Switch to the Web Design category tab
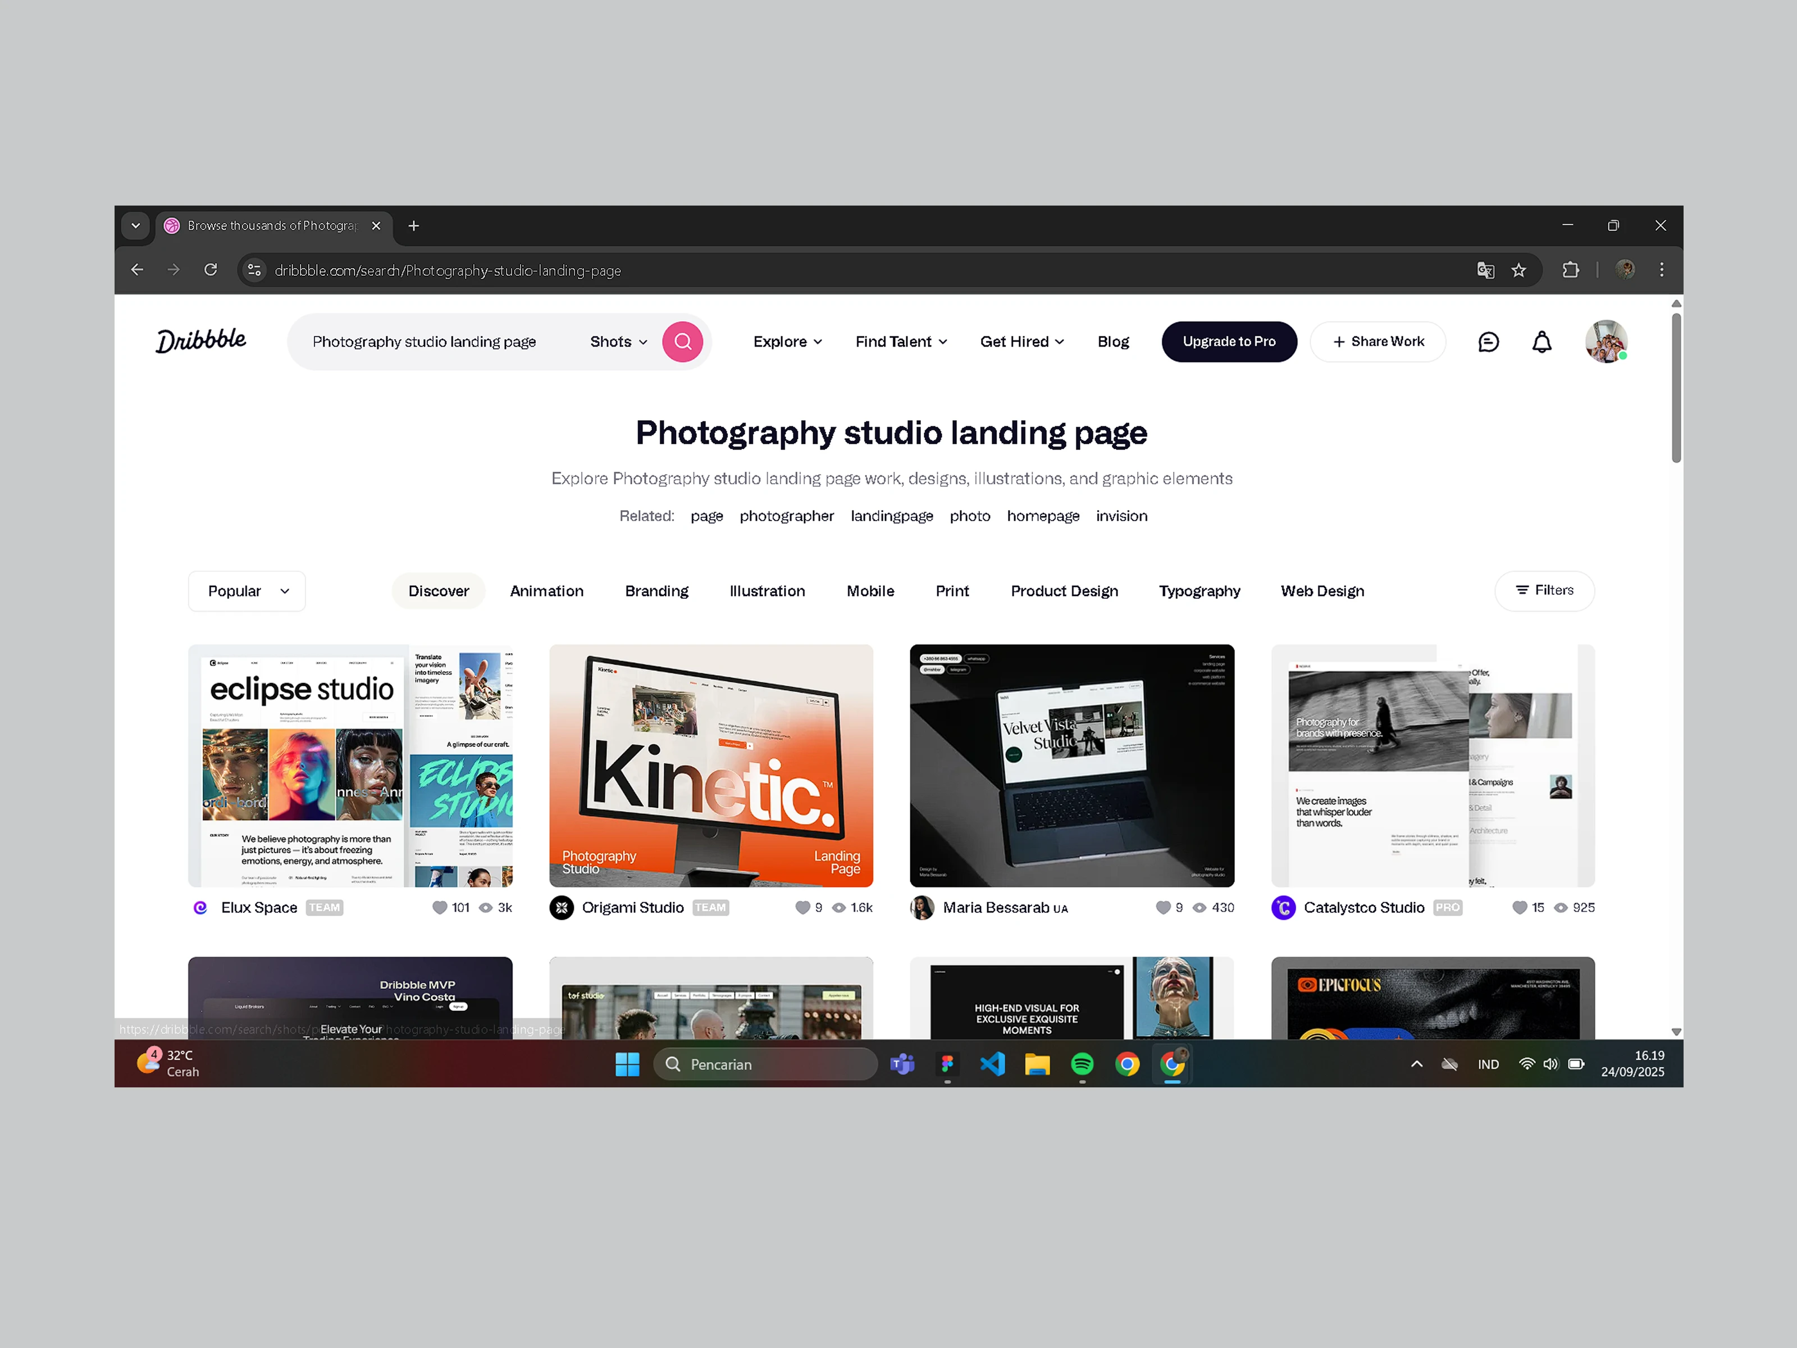Image resolution: width=1797 pixels, height=1348 pixels. point(1322,591)
